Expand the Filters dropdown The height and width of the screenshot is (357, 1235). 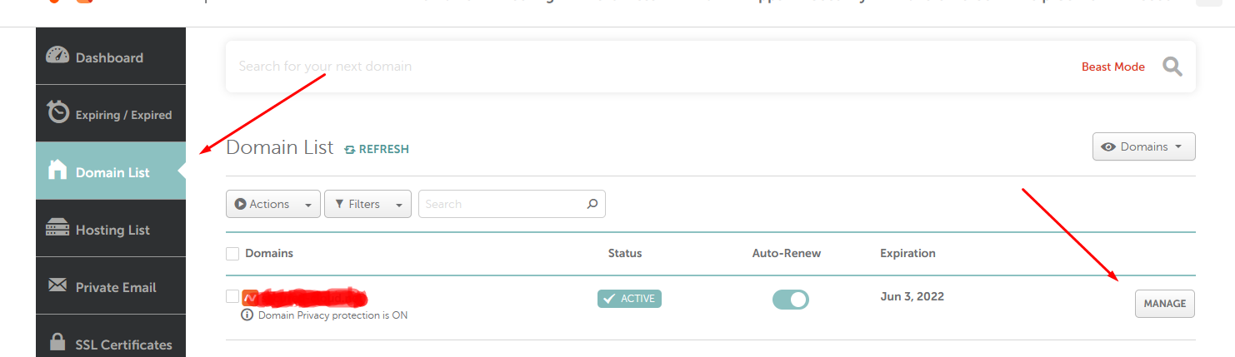(x=367, y=204)
